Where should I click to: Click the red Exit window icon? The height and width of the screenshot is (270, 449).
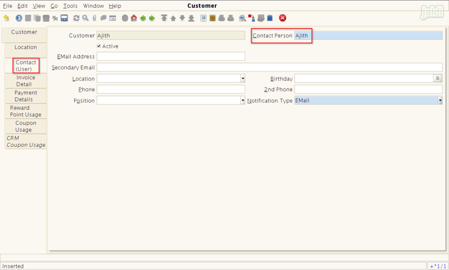(x=283, y=18)
